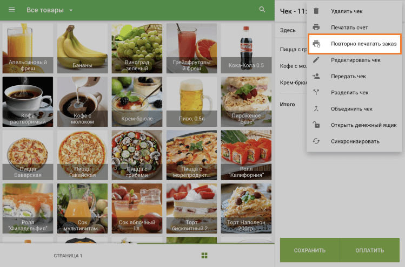Pick the Пицца Гавайская product tile

click(x=82, y=154)
